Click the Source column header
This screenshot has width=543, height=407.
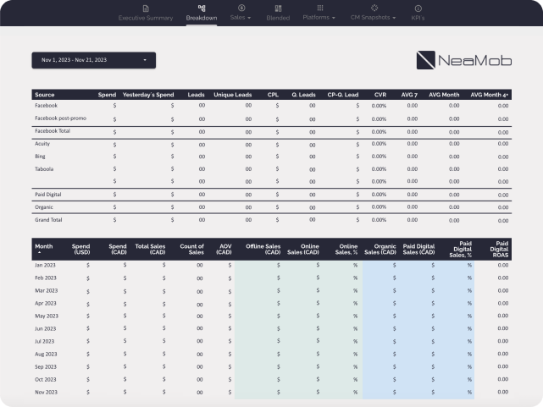(x=45, y=95)
